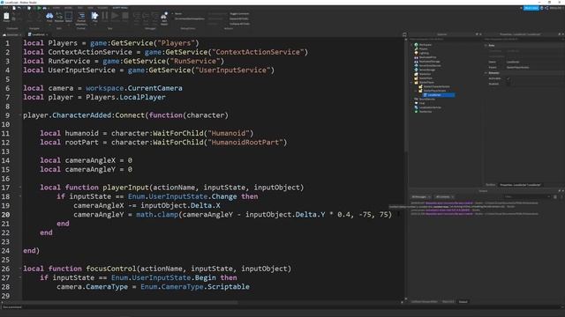Click Collapse All Folds action
The image size is (565, 317).
pyautogui.click(x=239, y=24)
